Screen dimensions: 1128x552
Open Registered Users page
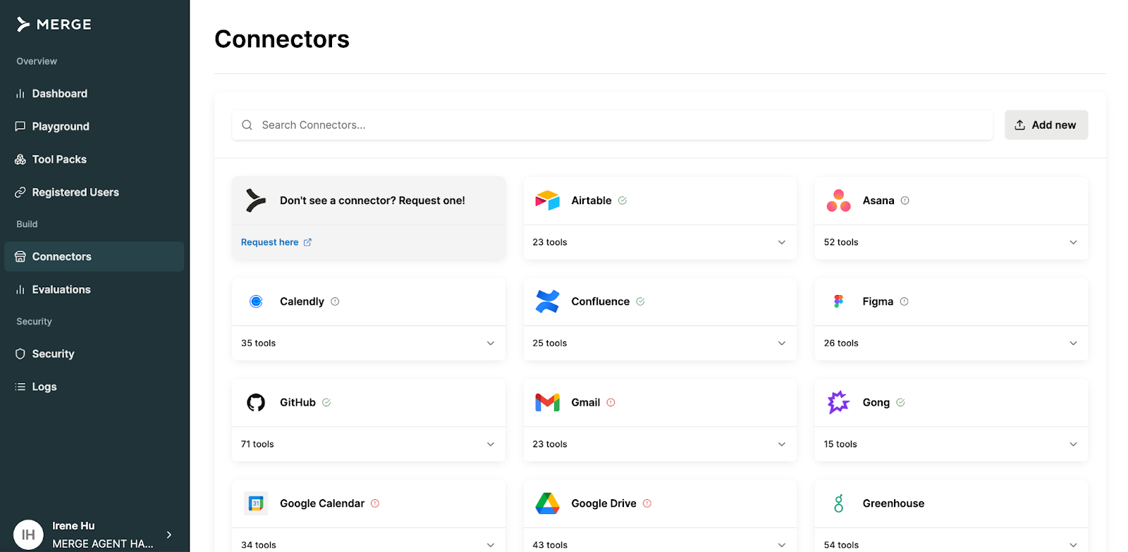[x=94, y=192]
